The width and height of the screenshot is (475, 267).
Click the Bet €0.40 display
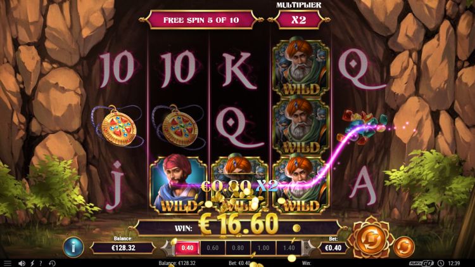coord(333,248)
